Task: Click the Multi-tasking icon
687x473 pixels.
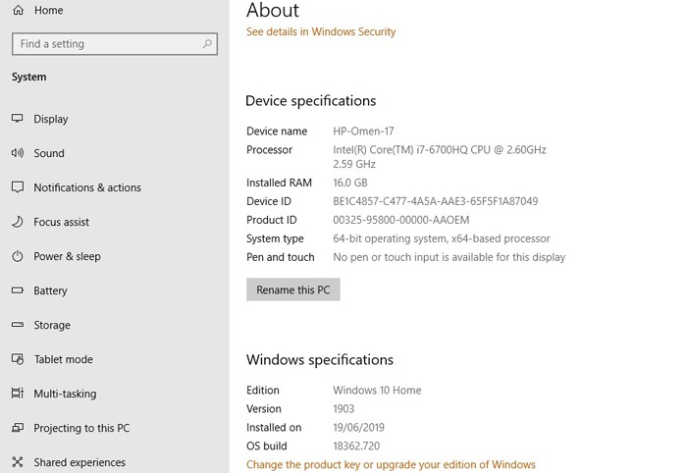Action: 18,394
